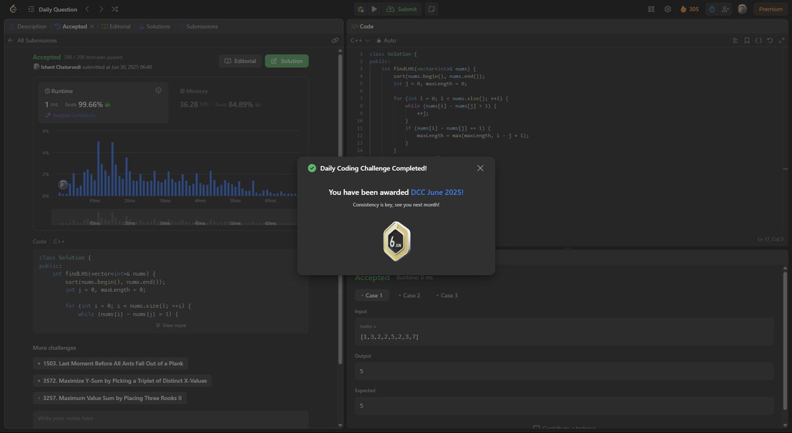Click the Ln 17, Col 3 status text
Viewport: 792px width, 433px height.
[770, 239]
